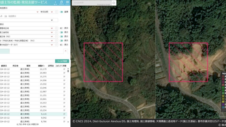The height and width of the screenshot is (127, 226).
Task: Open detail icon for the 9,115 row
Action: pyautogui.click(x=64, y=114)
